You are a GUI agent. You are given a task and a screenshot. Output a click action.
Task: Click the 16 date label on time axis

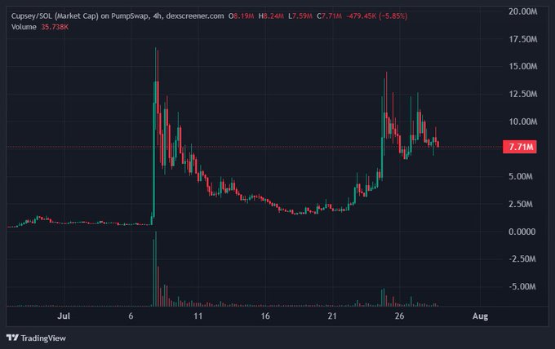265,316
